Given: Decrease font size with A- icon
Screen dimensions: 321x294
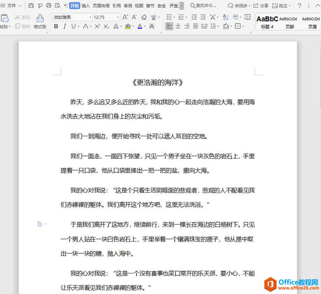Looking at the screenshot, I should [134, 17].
